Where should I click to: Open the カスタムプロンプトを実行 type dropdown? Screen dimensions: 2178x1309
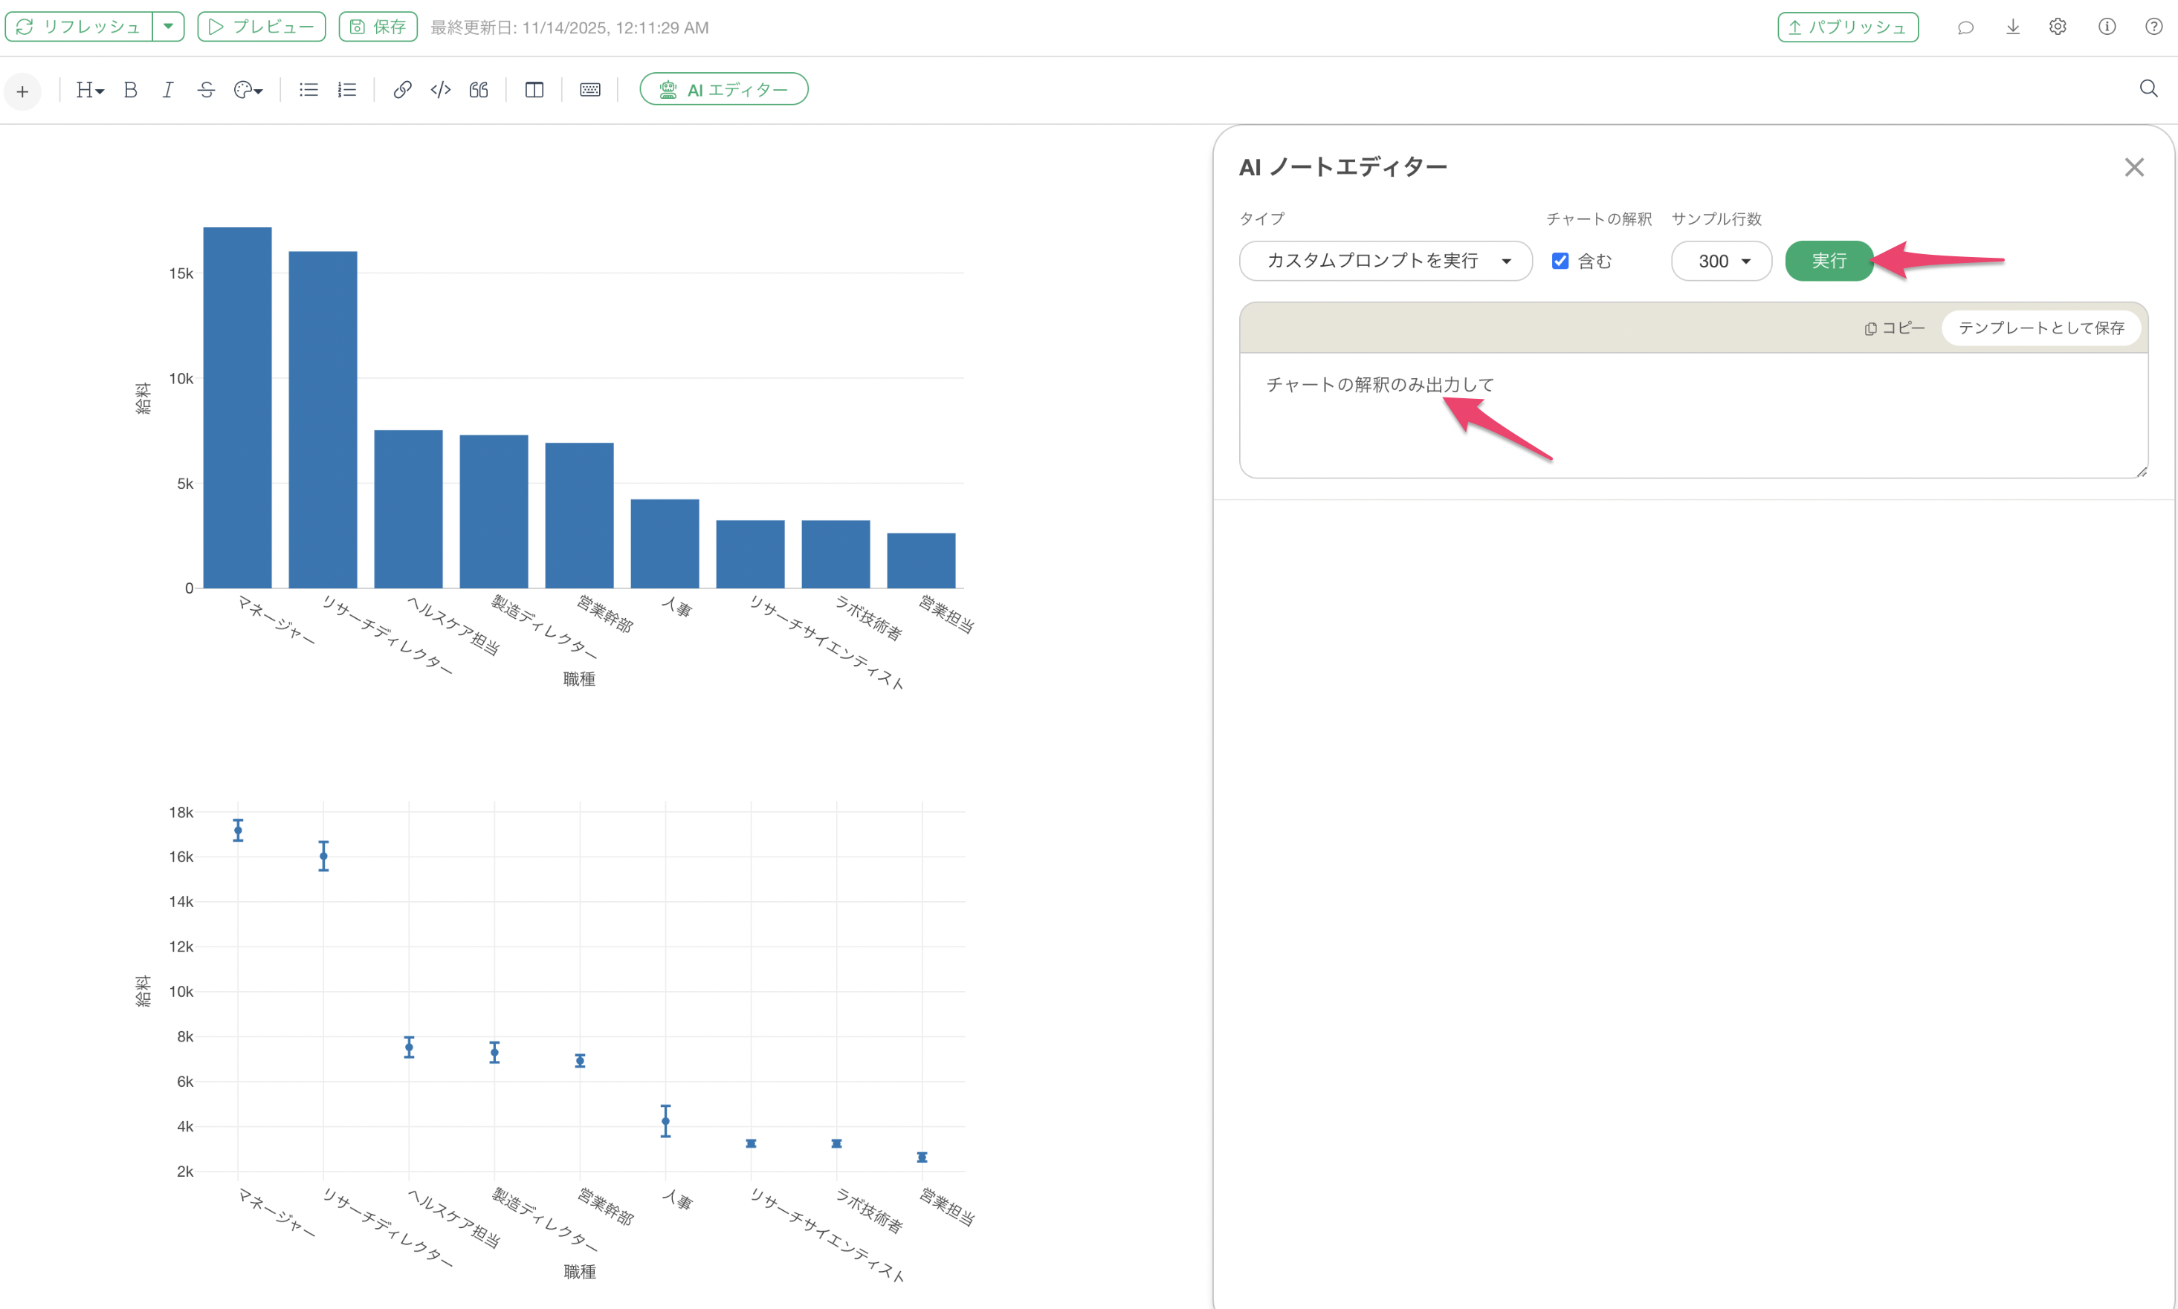tap(1386, 261)
